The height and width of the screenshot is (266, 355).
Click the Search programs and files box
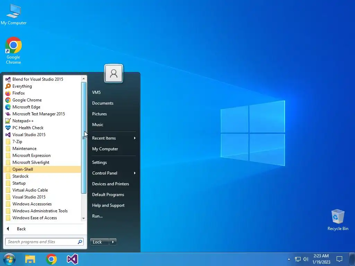(x=44, y=241)
